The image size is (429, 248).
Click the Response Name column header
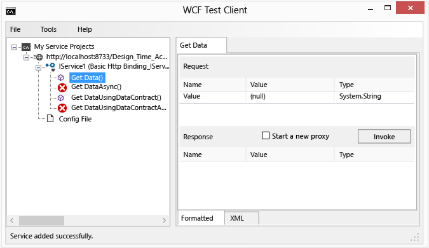coord(212,155)
